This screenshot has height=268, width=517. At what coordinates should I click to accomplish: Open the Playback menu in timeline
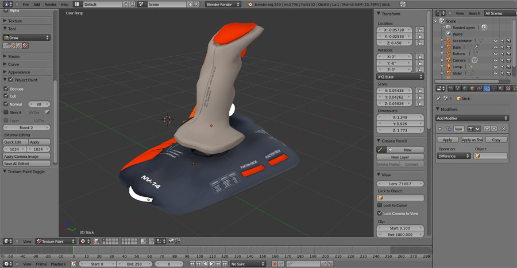click(x=58, y=264)
